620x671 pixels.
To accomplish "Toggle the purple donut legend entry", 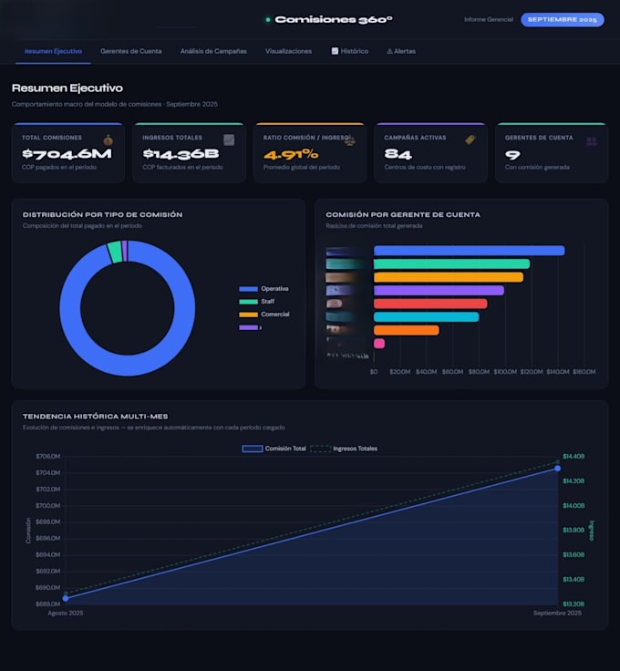I will click(251, 327).
